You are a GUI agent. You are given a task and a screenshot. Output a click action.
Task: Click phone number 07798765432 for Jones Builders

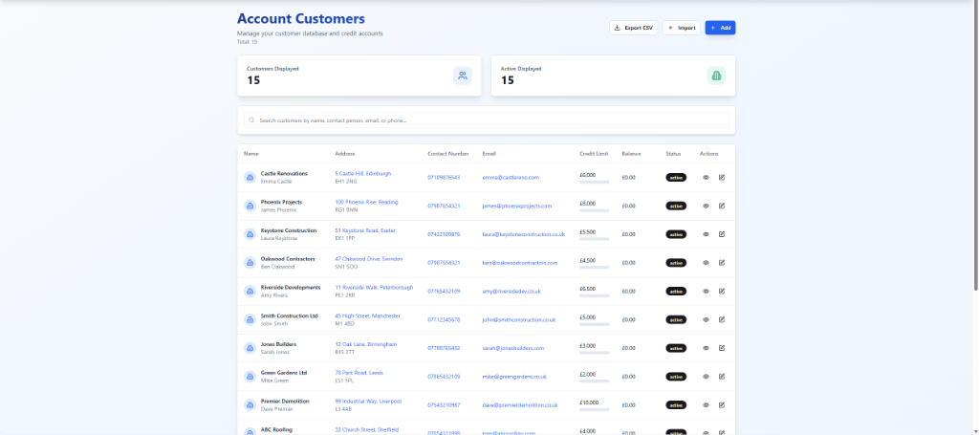tap(444, 348)
